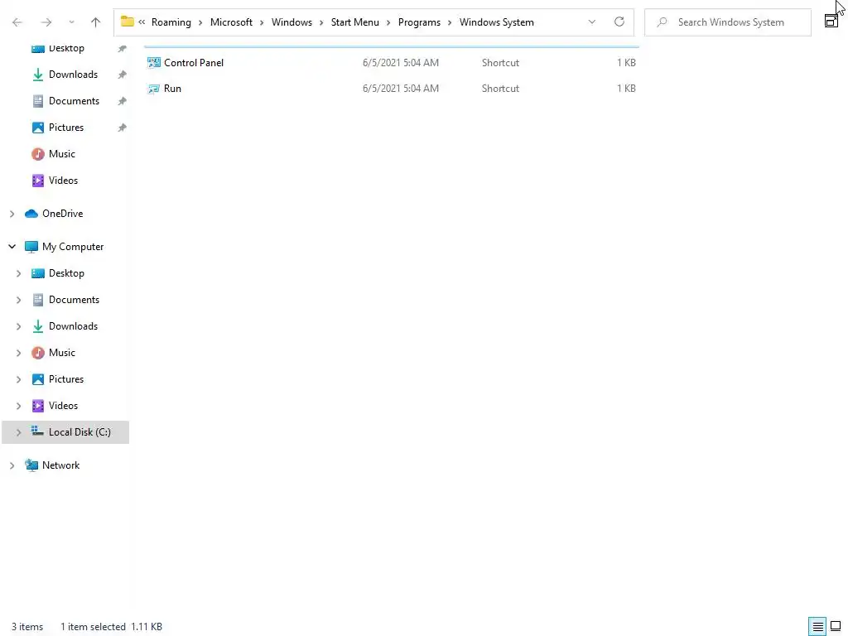The height and width of the screenshot is (636, 848).
Task: Switch to Details view in status bar
Action: click(817, 627)
